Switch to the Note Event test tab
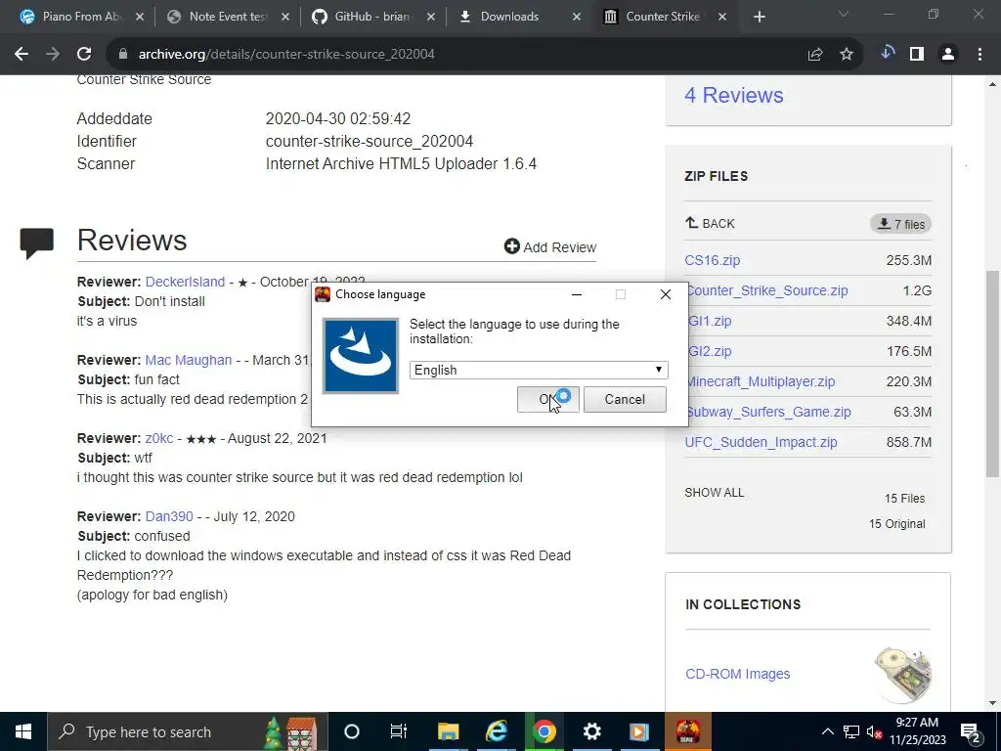Screen dimensions: 1001x751 pyautogui.click(x=227, y=18)
